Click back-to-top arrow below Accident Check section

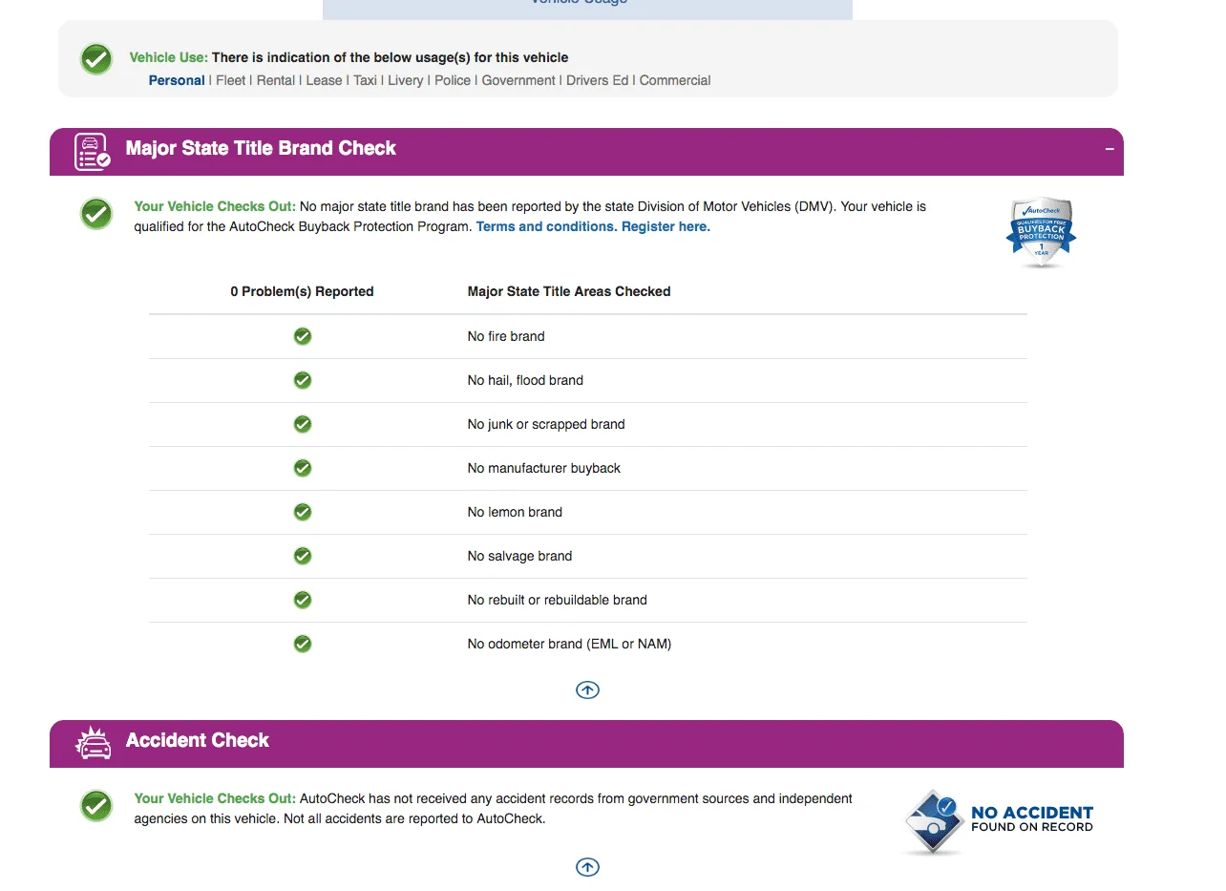pyautogui.click(x=587, y=867)
